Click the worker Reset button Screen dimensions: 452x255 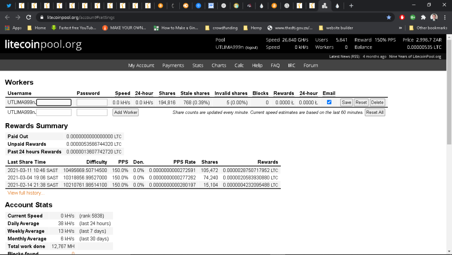coord(361,102)
